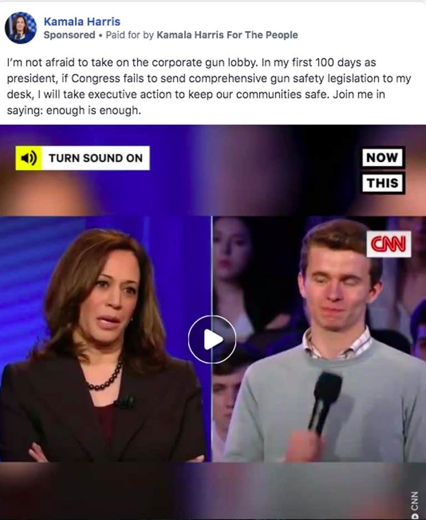
Task: Click the red CNN logo badge
Action: (x=389, y=244)
